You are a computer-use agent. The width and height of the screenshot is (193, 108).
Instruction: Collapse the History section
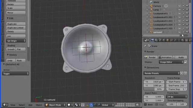[8, 55]
